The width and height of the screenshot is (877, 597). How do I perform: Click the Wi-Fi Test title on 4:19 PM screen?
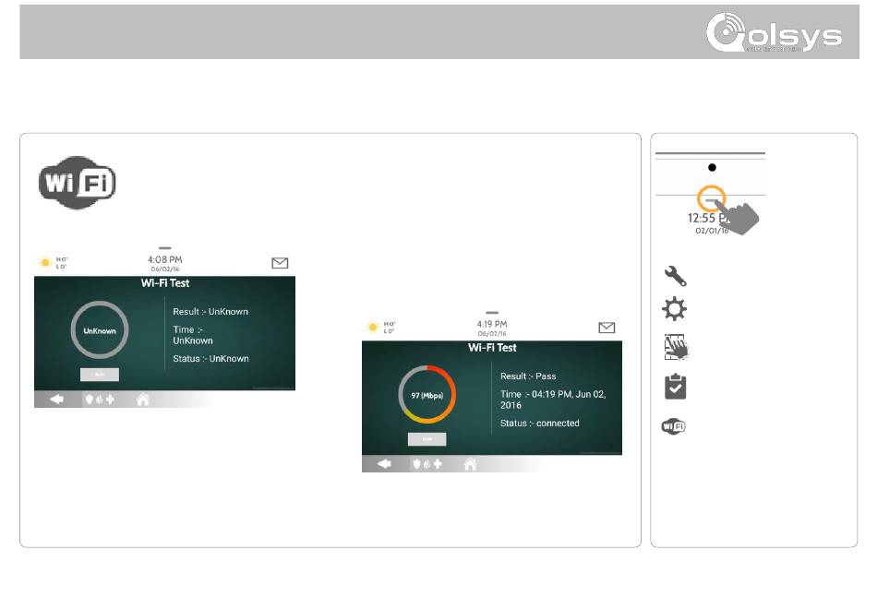[x=492, y=347]
